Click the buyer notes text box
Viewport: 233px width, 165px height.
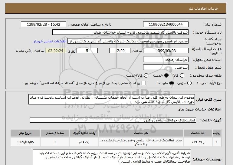tap(112, 157)
